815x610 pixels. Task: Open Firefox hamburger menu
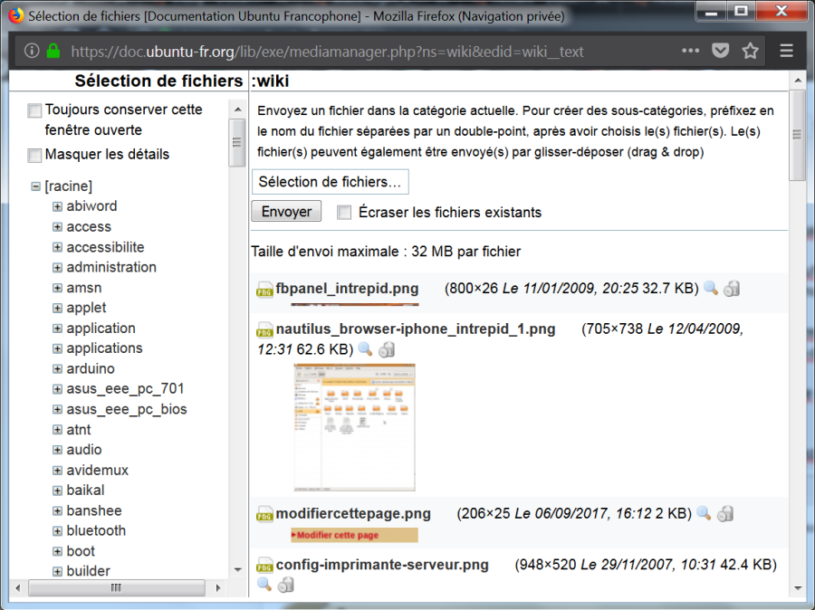pos(786,51)
